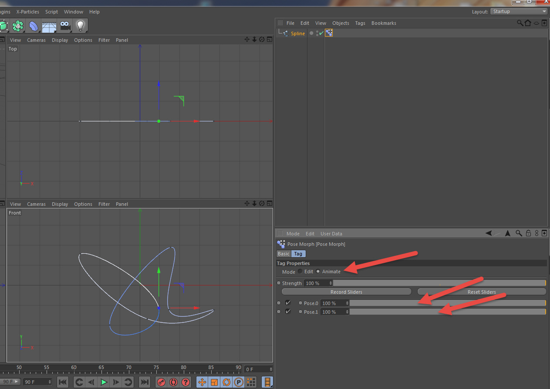Add a light object from the toolbar

[x=80, y=26]
